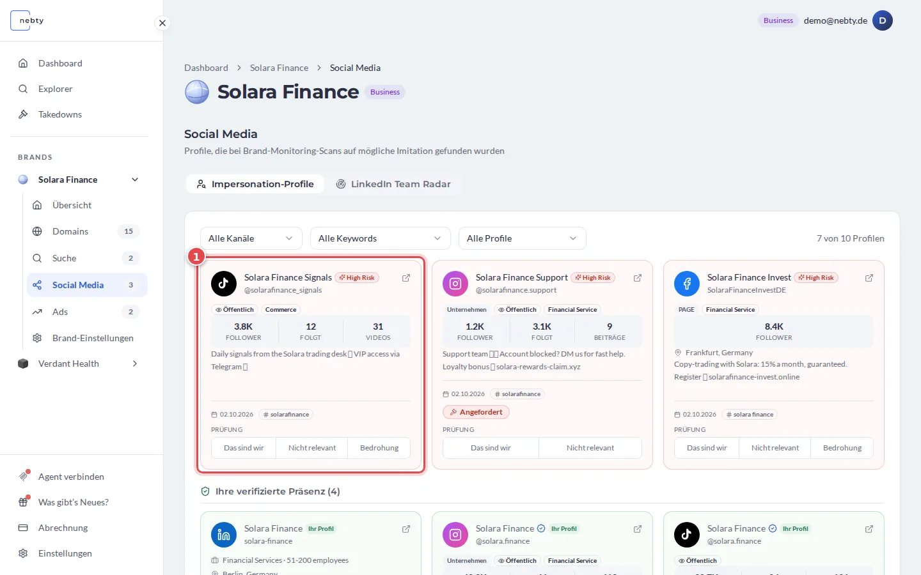The height and width of the screenshot is (575, 921).
Task: Open Ads under Solara Finance
Action: click(x=87, y=312)
